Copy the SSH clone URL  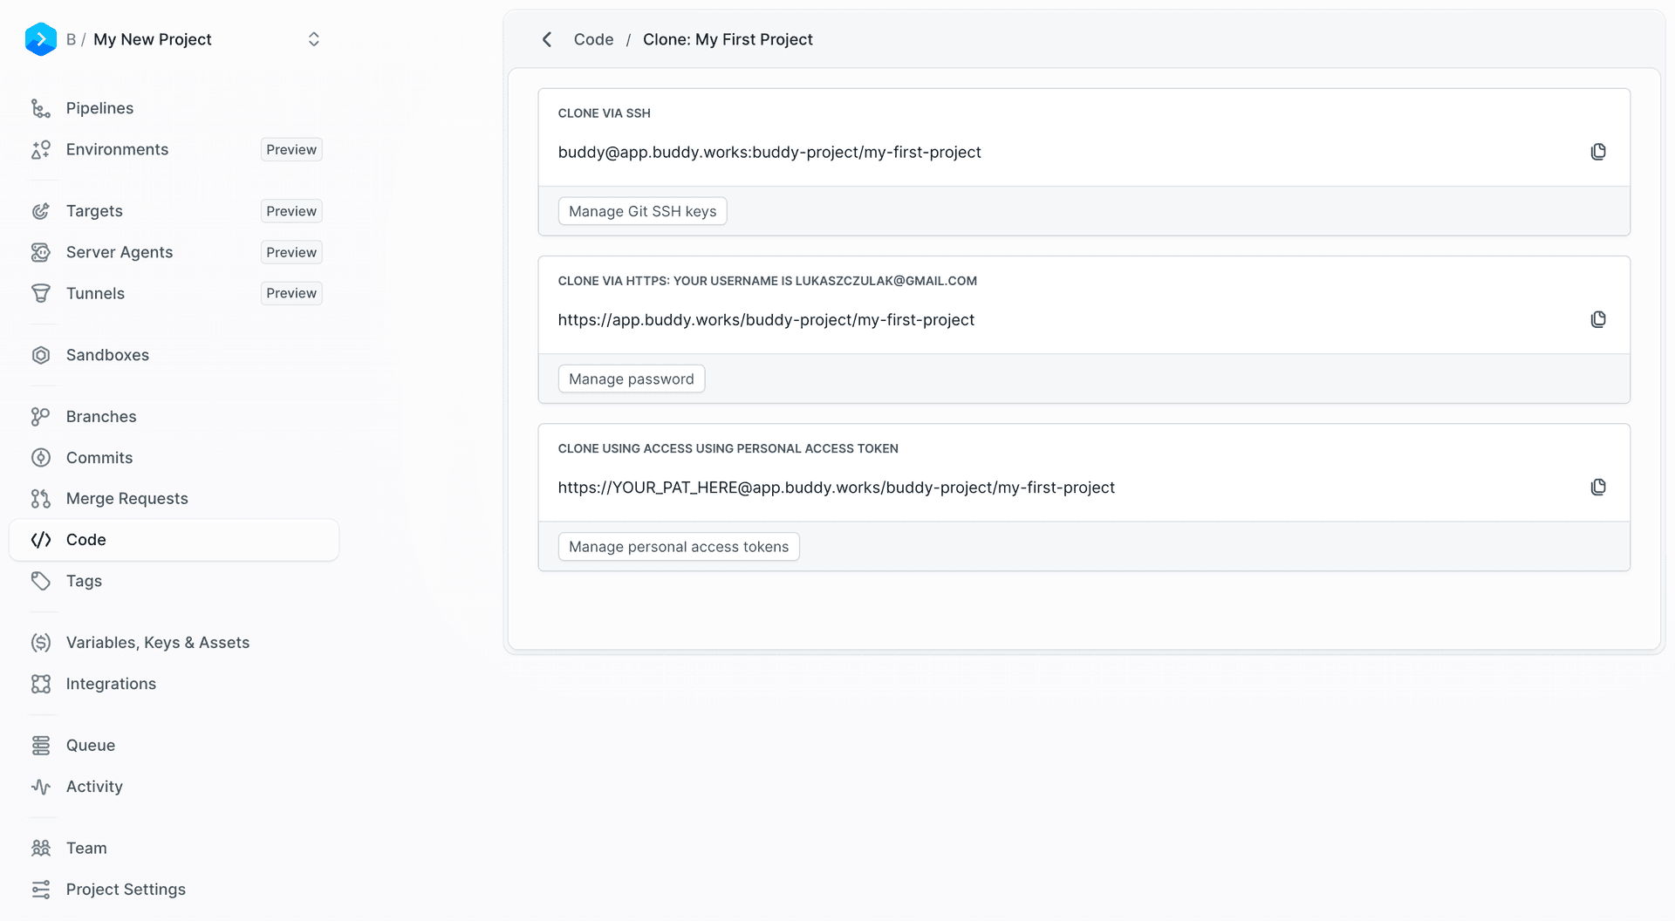click(1598, 151)
